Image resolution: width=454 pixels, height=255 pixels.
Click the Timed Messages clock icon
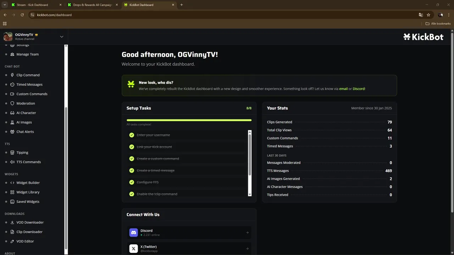(12, 85)
